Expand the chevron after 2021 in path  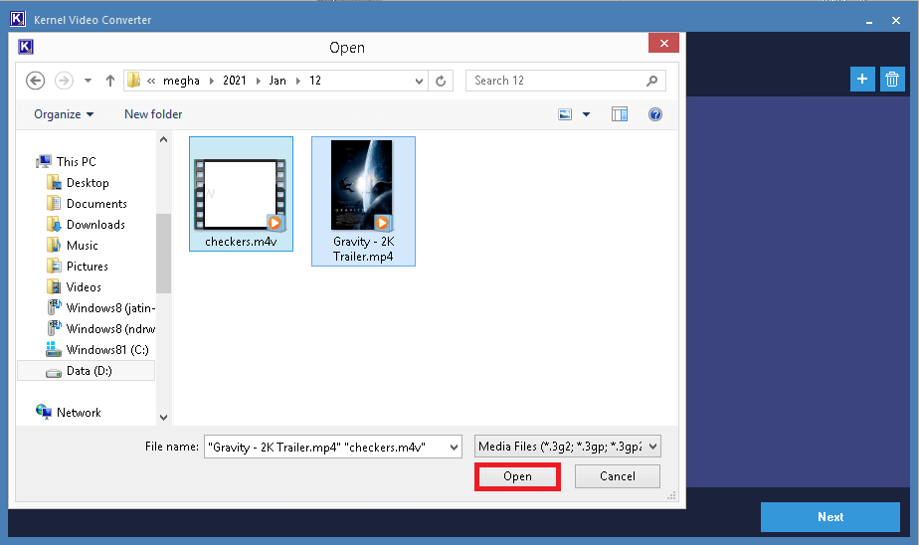tap(258, 81)
